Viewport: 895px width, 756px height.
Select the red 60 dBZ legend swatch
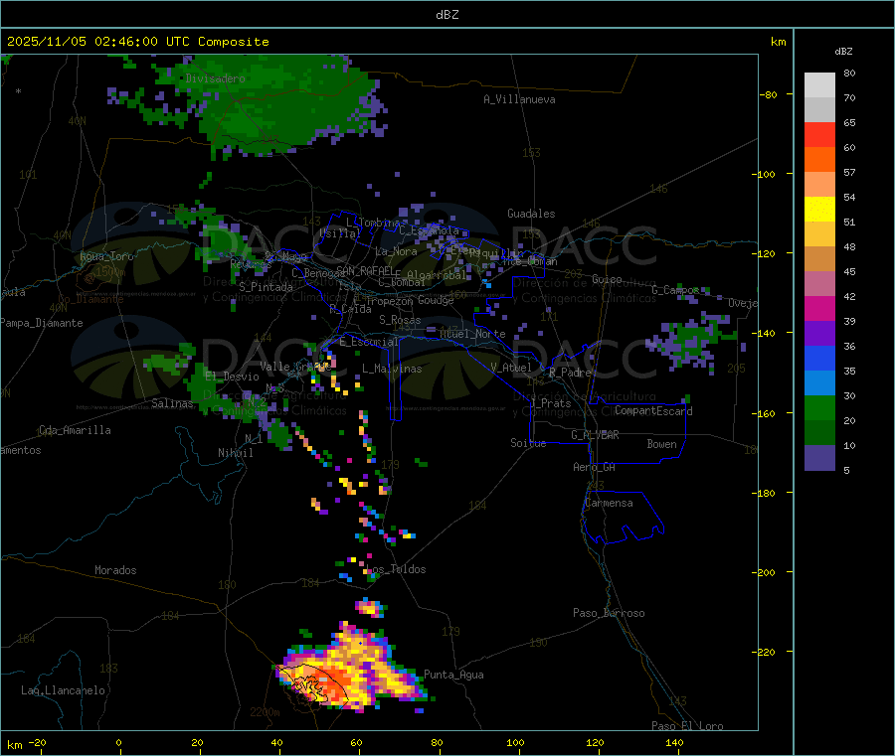coord(819,134)
